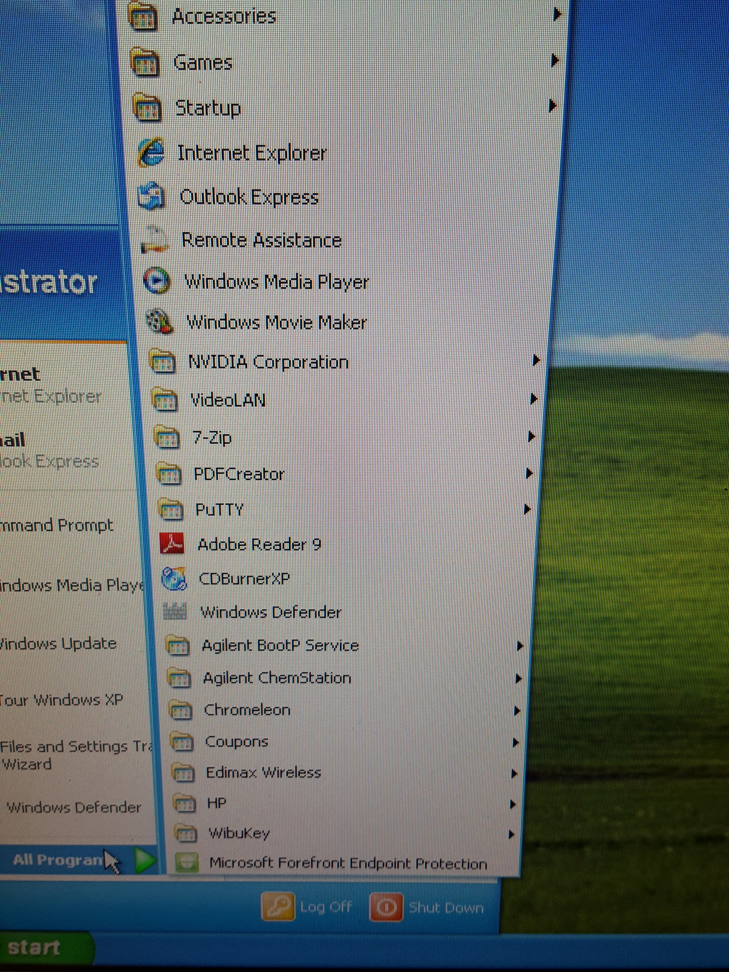Click the WibuKey folder icon

pyautogui.click(x=185, y=832)
